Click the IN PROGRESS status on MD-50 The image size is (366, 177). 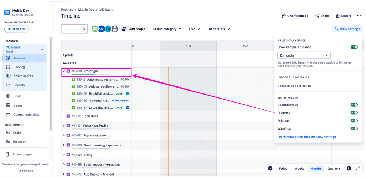click(x=120, y=101)
